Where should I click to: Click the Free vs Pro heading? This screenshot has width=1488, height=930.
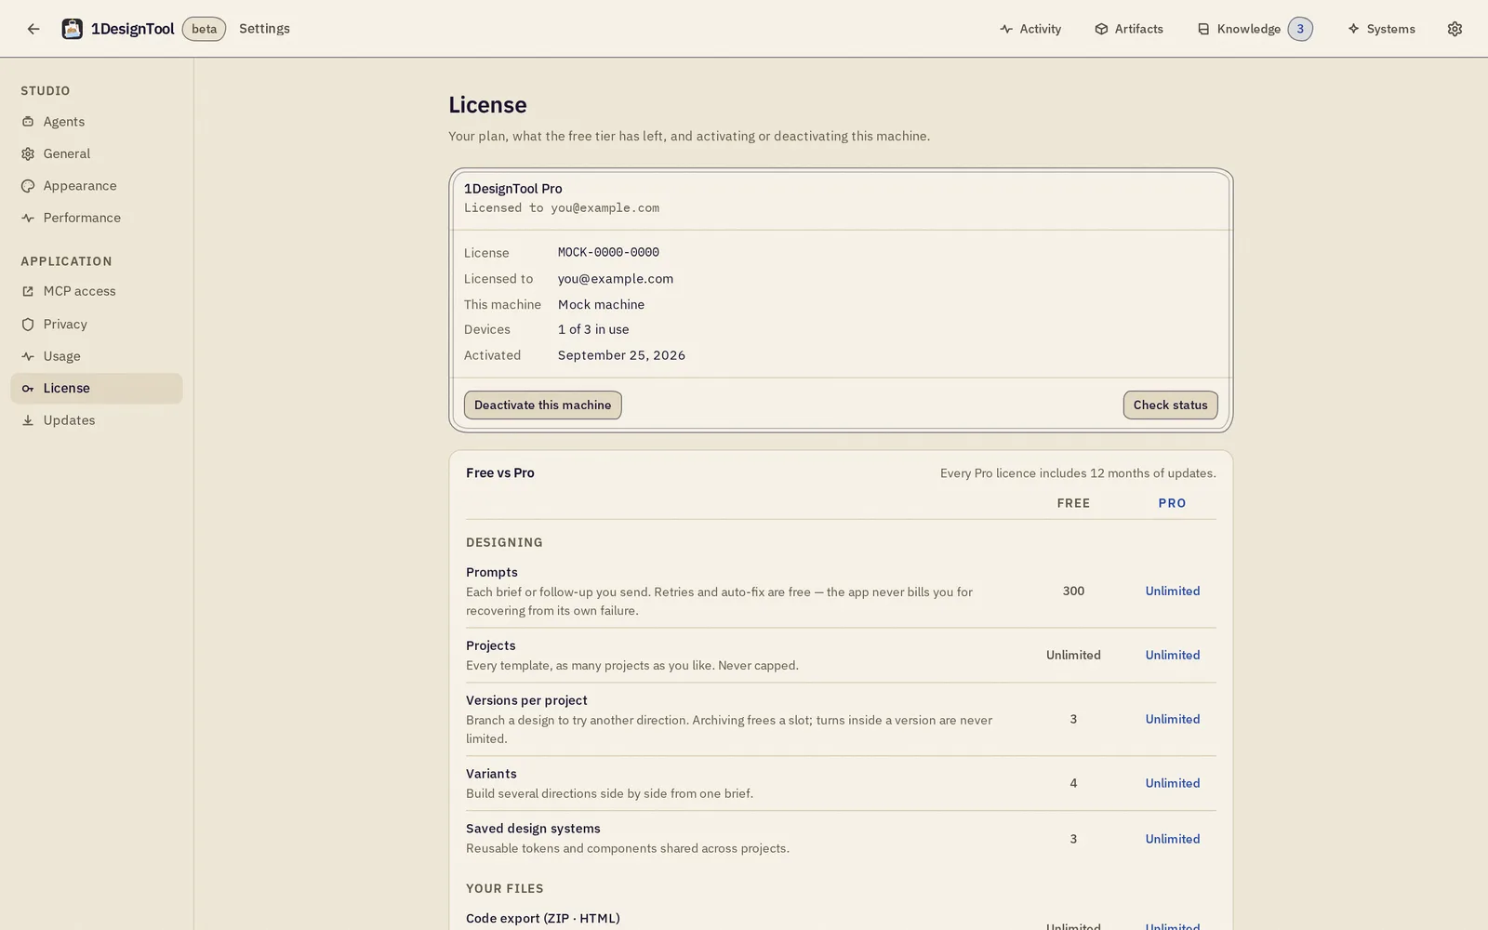500,473
